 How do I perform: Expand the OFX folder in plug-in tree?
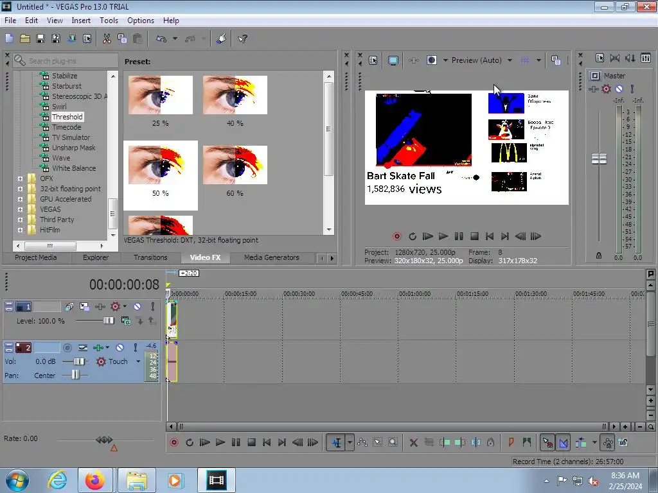pyautogui.click(x=20, y=178)
